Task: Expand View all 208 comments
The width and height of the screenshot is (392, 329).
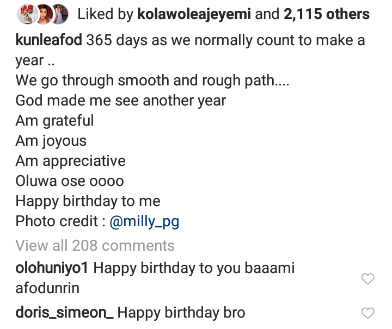Action: point(95,246)
